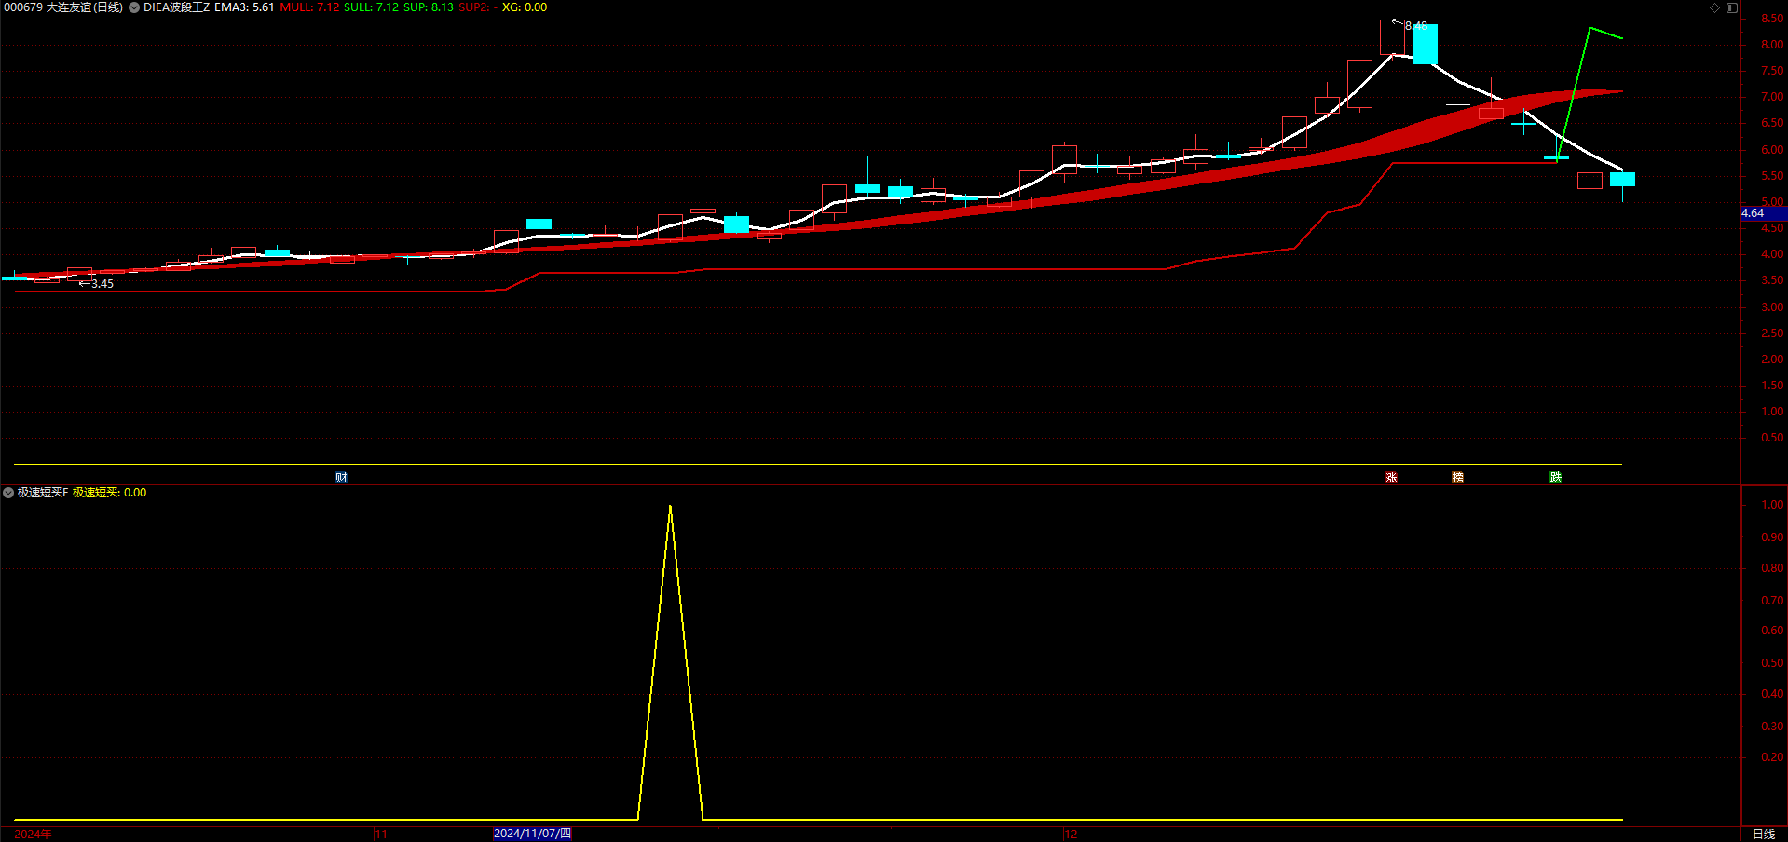Click the yellow 极速短买: 0.00 value label
This screenshot has width=1788, height=842.
pos(109,493)
